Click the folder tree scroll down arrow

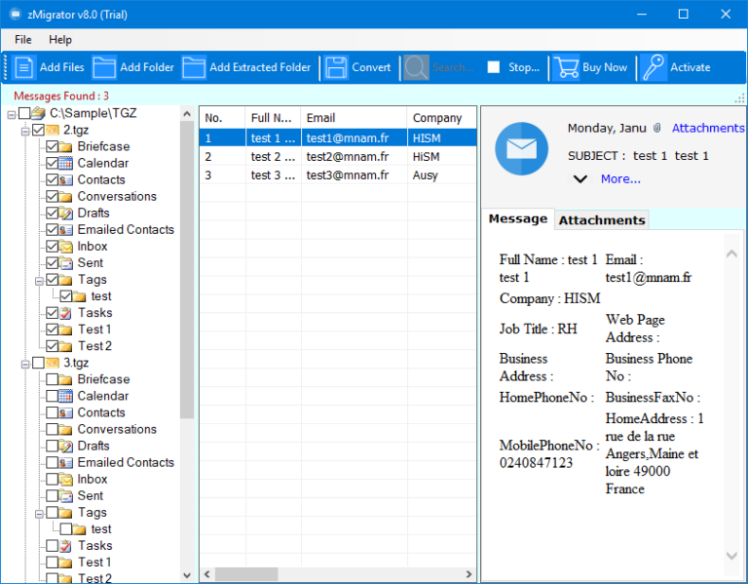[x=187, y=575]
